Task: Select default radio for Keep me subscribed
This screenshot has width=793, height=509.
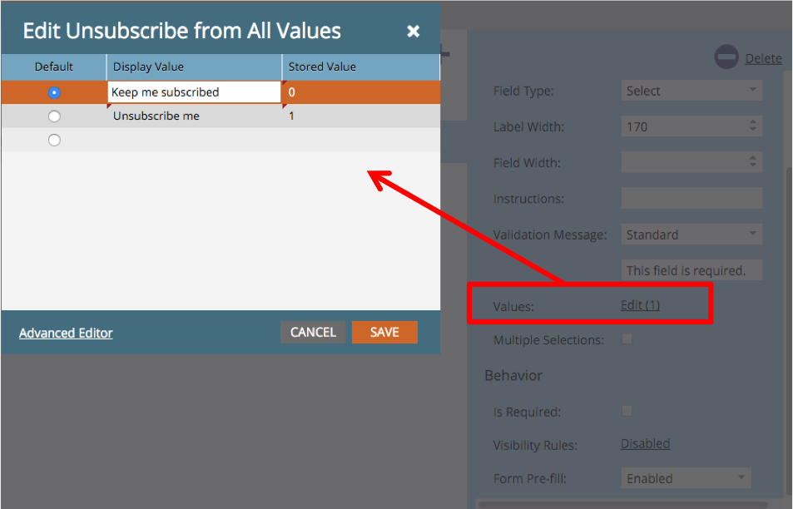Action: [54, 92]
